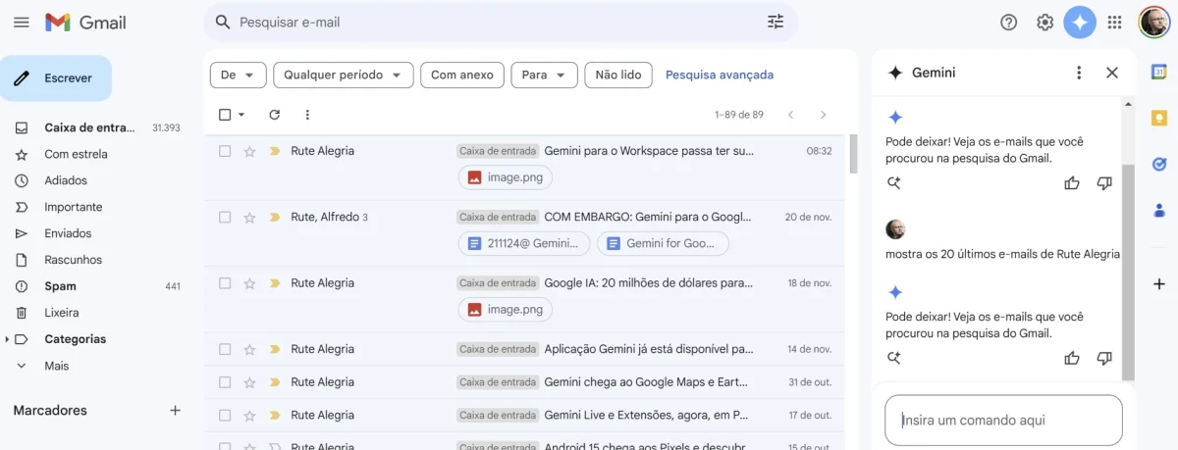Click the search filter options icon
The width and height of the screenshot is (1178, 450).
click(x=776, y=22)
